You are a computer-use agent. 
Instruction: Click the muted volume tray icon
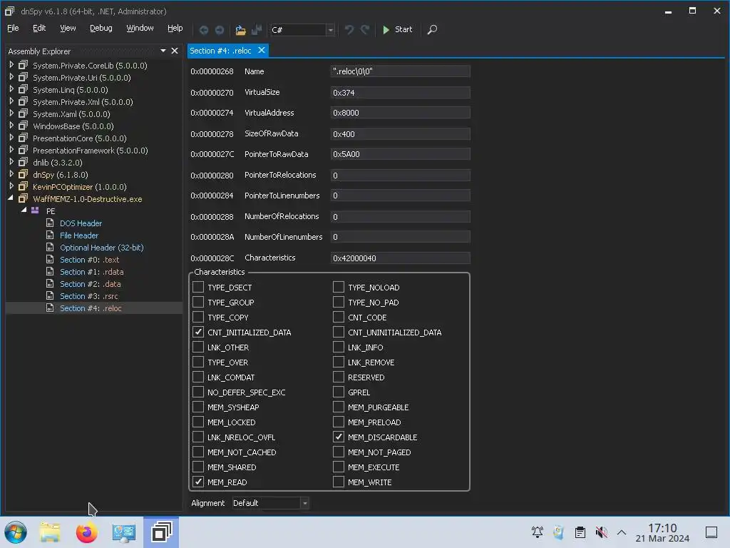(601, 532)
